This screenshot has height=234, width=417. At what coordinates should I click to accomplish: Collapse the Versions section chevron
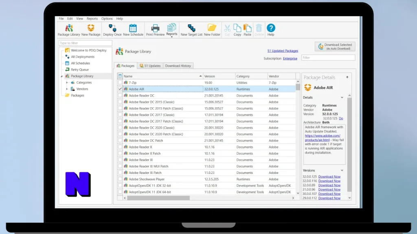coord(342,170)
